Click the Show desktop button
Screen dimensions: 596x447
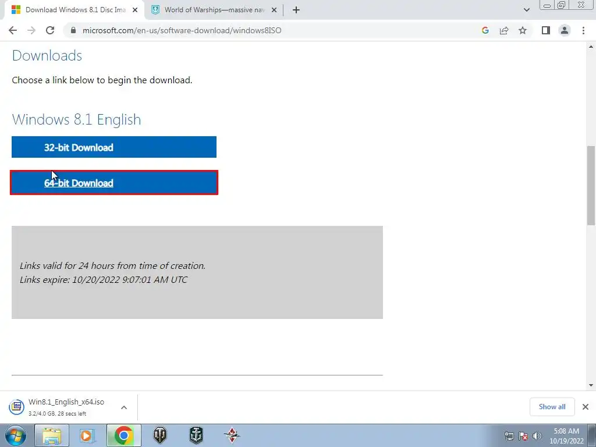pos(592,435)
